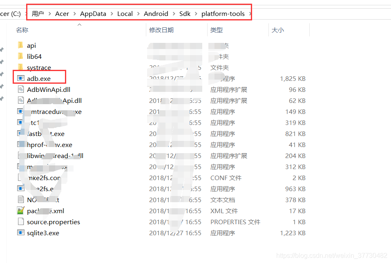Go to Android in the address bar
Screen dimensions: 391x263
pos(156,14)
